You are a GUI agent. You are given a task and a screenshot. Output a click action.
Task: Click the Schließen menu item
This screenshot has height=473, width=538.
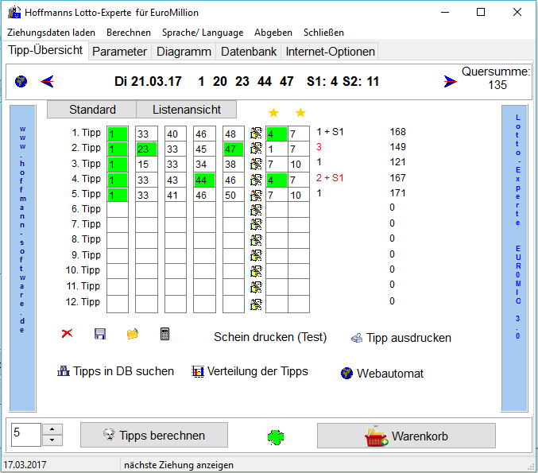click(x=323, y=33)
